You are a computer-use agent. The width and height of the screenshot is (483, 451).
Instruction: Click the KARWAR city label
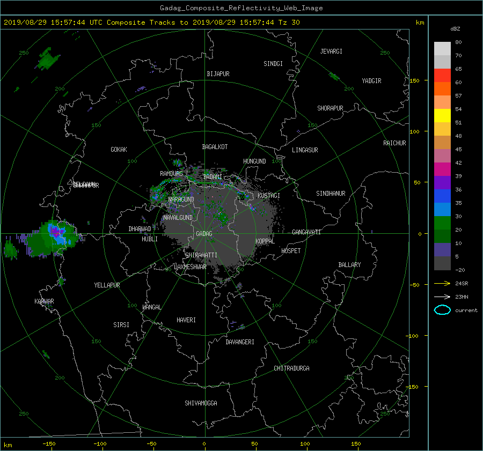pos(44,301)
